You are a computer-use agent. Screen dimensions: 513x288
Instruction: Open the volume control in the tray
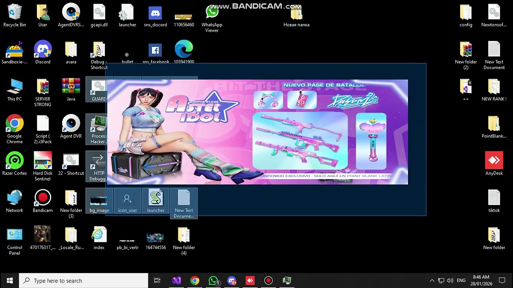point(450,281)
